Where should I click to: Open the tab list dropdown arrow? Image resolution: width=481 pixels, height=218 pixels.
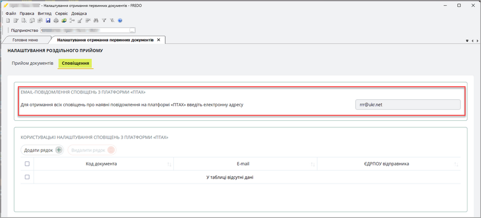tap(468, 40)
